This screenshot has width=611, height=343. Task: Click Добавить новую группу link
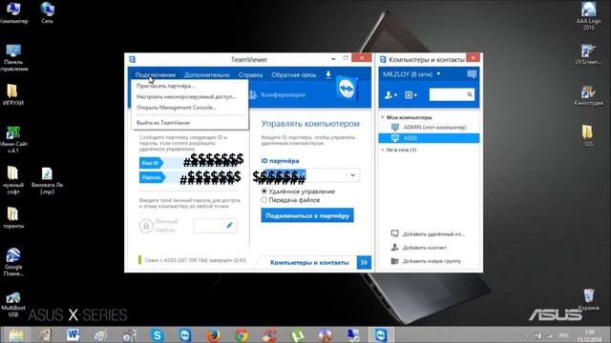(x=432, y=261)
